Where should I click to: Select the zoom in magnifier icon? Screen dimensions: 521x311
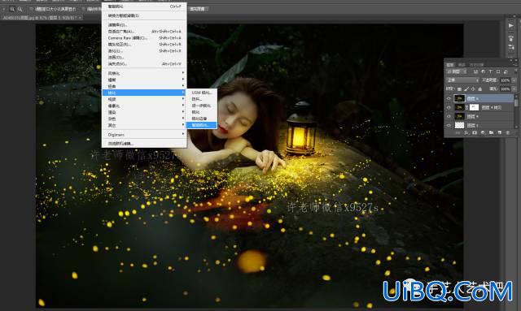click(x=12, y=9)
